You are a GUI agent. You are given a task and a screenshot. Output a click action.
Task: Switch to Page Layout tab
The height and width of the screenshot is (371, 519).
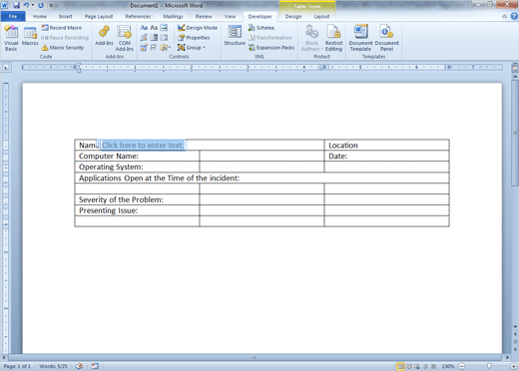(99, 16)
